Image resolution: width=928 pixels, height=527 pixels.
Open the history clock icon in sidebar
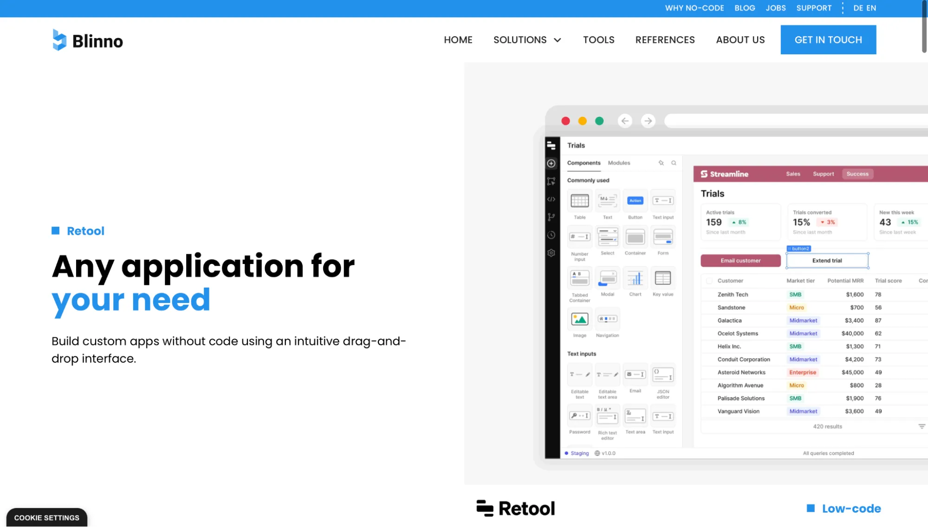tap(551, 235)
